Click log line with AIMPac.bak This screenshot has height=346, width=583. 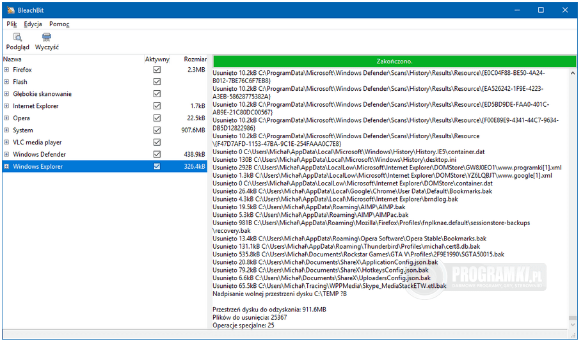pos(310,215)
